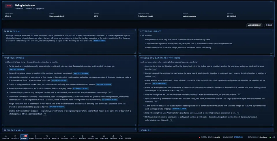277x141 pixels.
Task: Click the Unacknowledged state value
Action: point(57,16)
